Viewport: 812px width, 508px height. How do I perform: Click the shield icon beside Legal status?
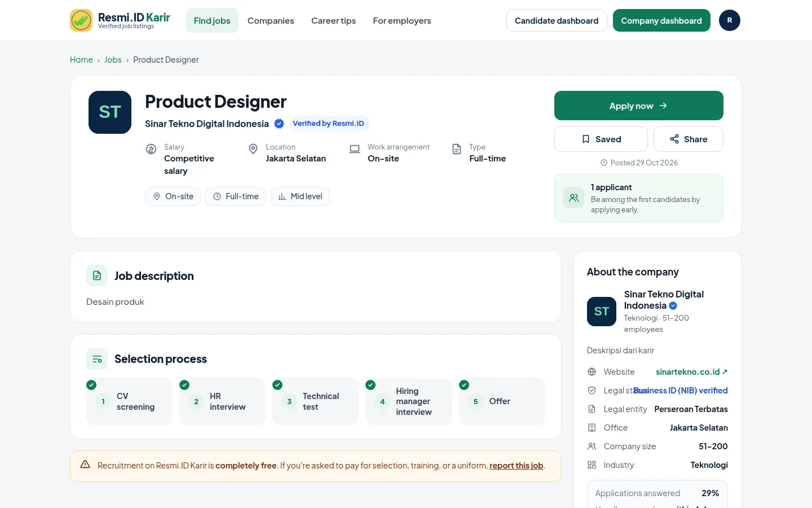click(592, 391)
